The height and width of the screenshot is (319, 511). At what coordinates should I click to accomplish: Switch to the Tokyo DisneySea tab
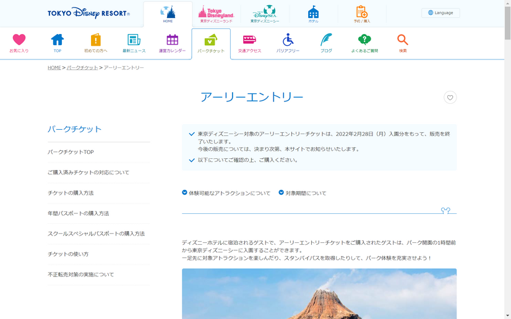pyautogui.click(x=265, y=14)
